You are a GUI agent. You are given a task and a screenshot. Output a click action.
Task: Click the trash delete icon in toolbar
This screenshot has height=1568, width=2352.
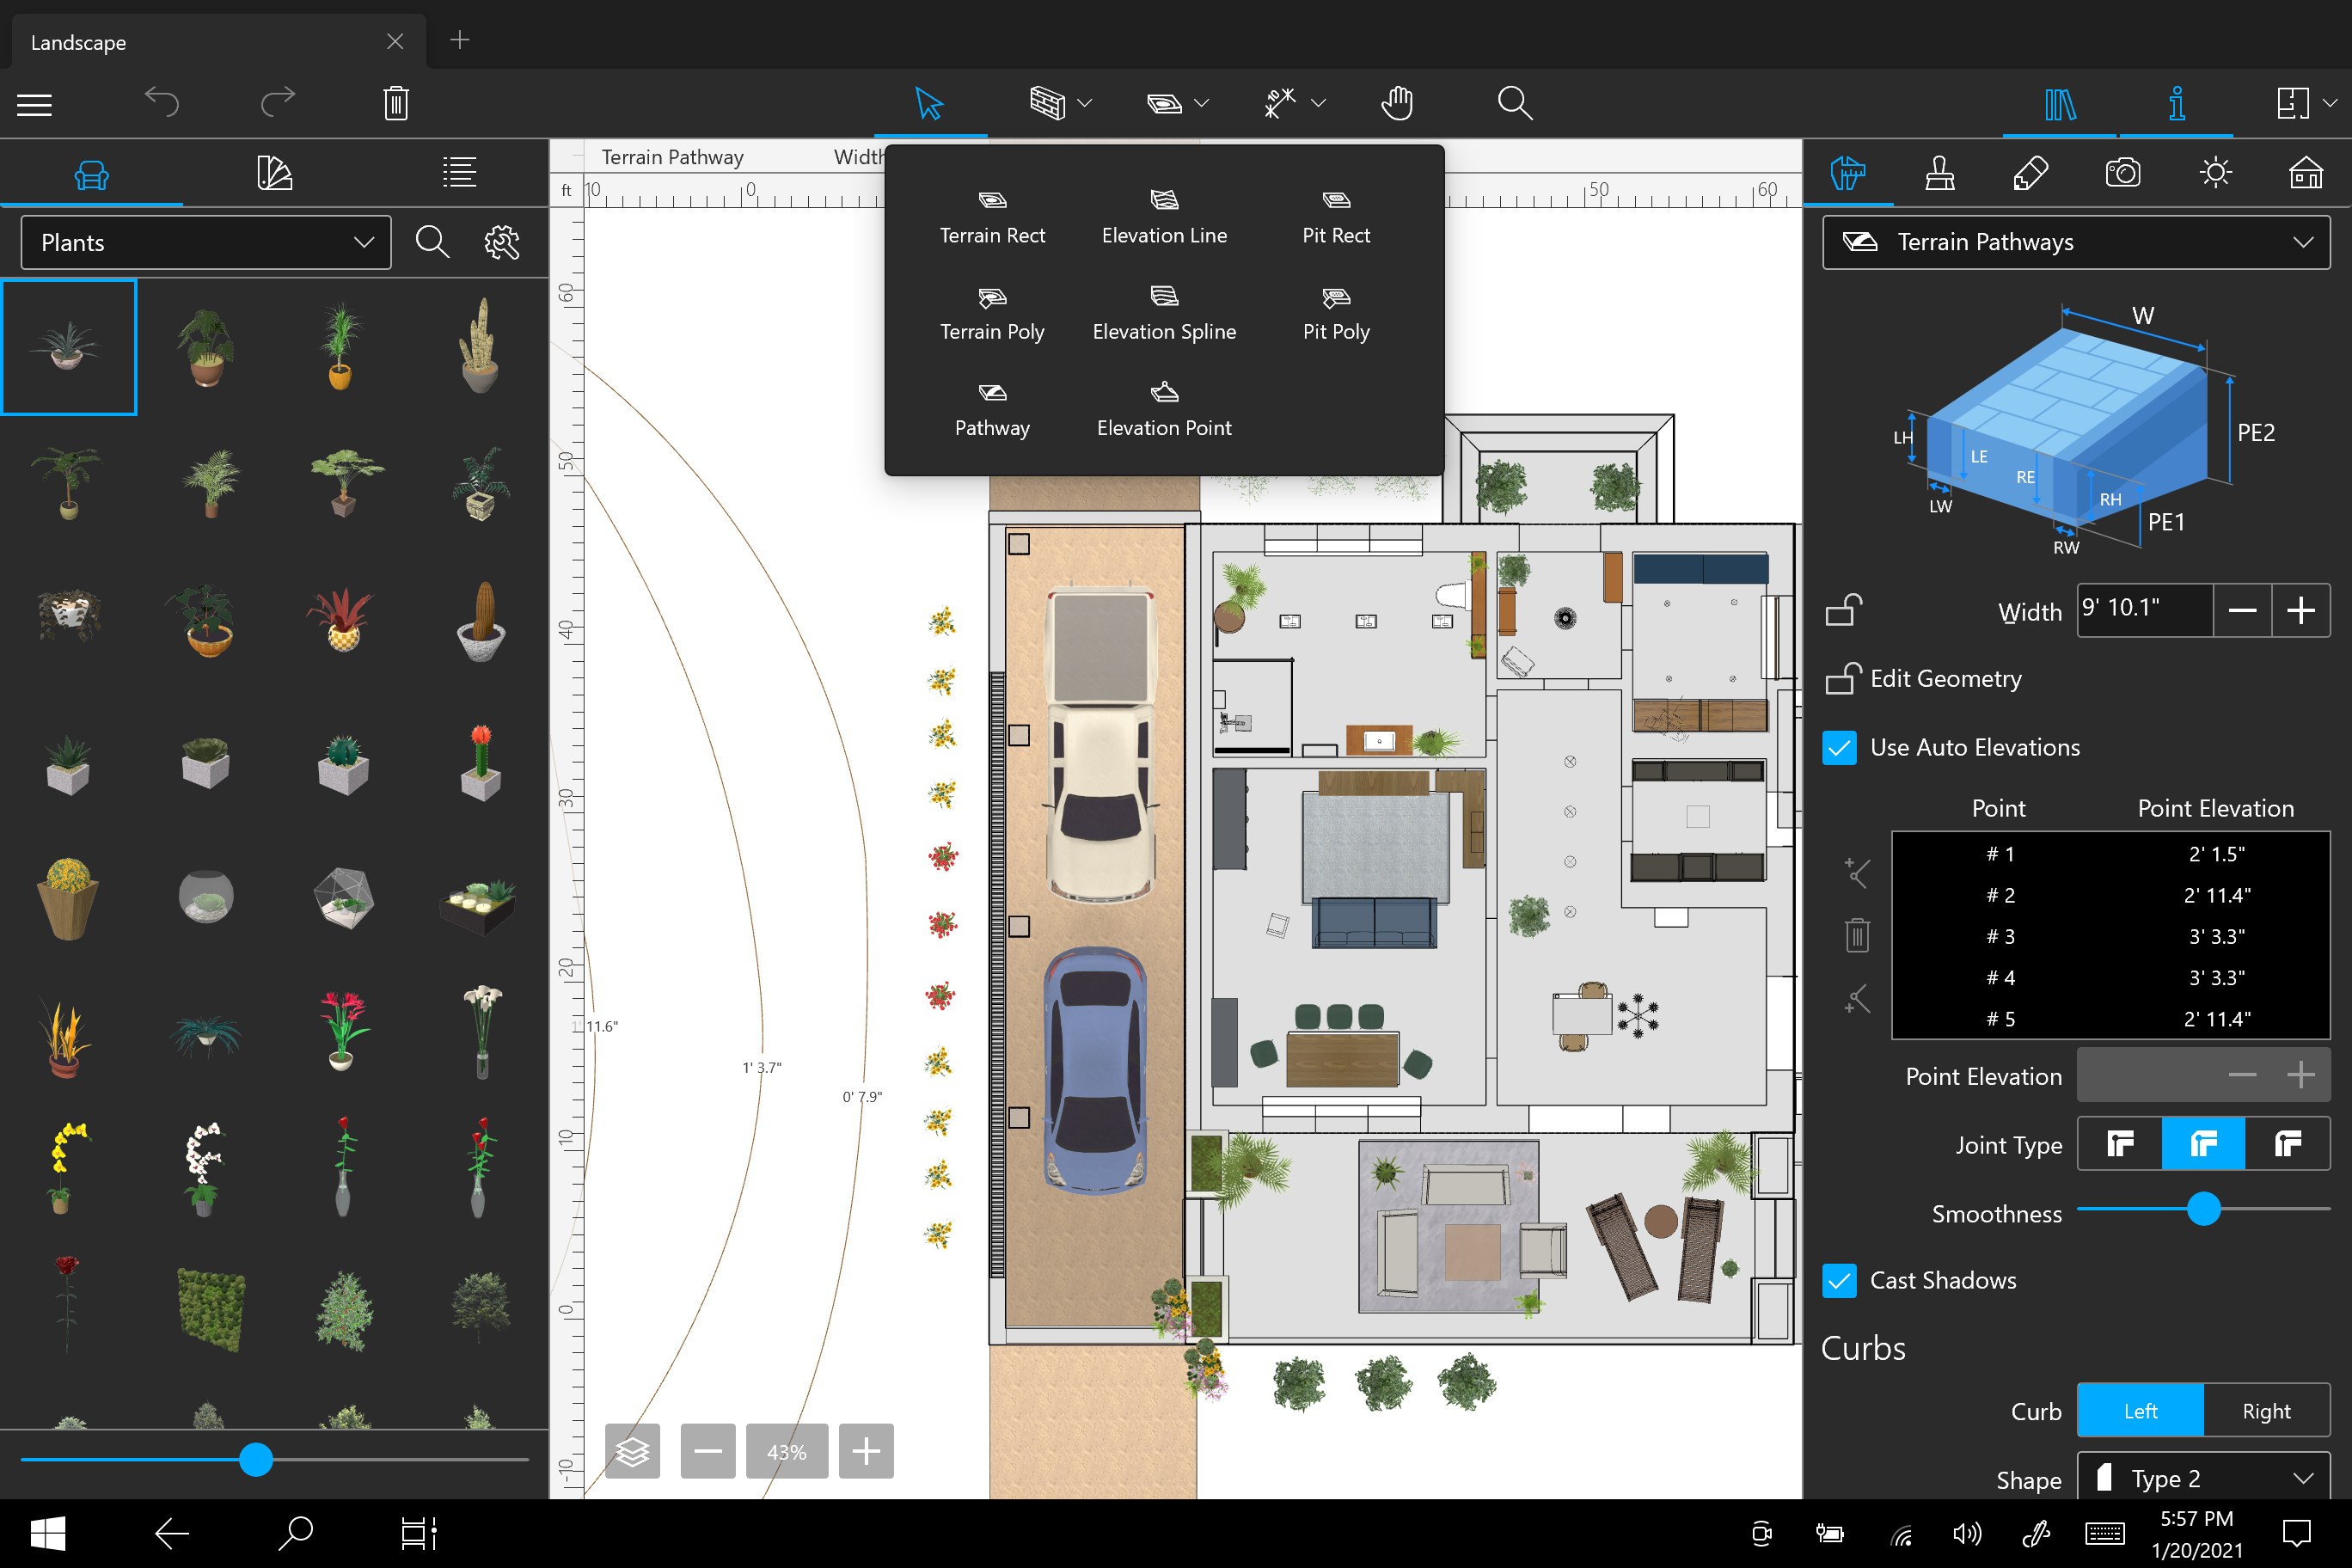click(396, 103)
